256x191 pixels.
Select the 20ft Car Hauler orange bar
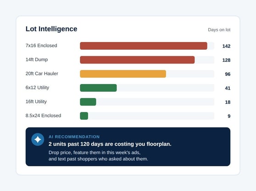123,74
